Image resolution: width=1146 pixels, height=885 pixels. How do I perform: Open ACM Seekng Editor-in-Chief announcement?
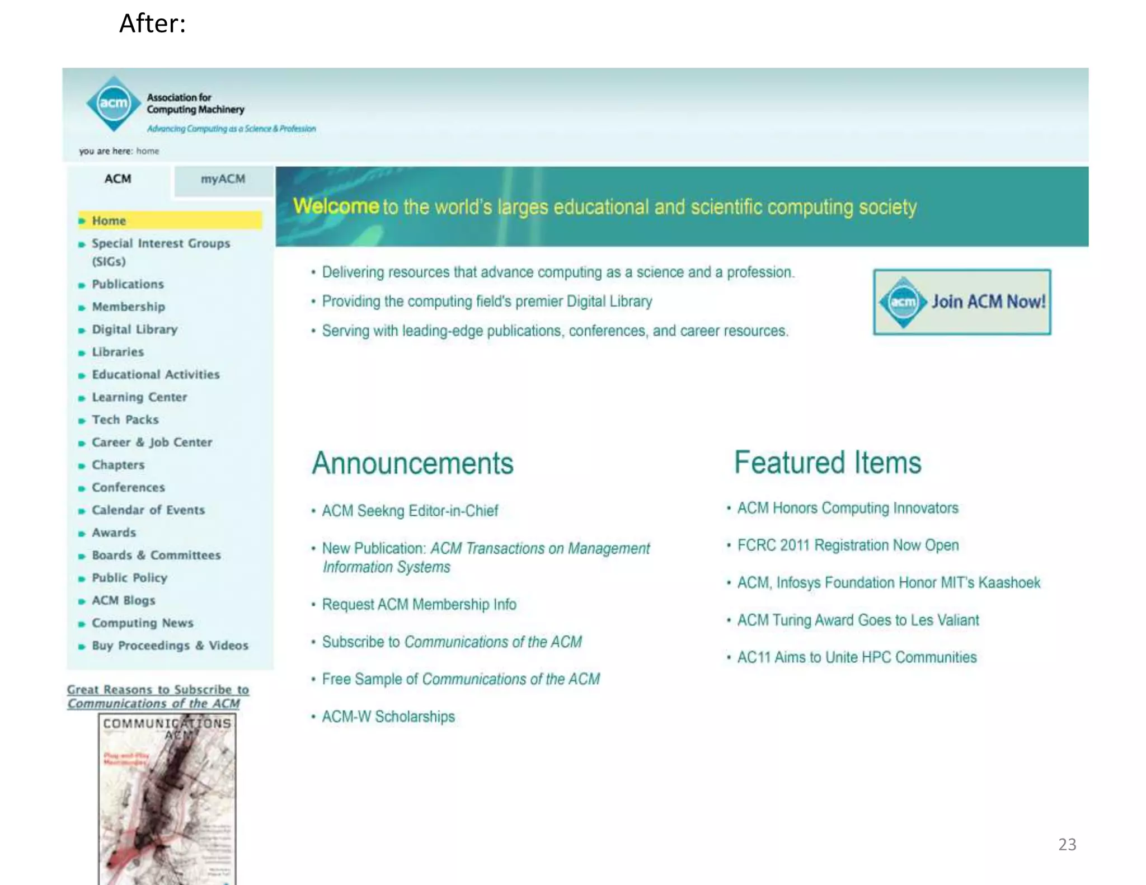click(410, 511)
